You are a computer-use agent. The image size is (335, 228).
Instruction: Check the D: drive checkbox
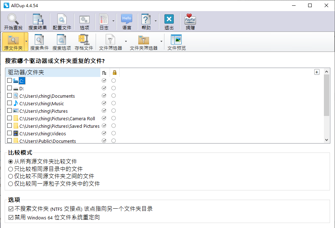coord(10,88)
